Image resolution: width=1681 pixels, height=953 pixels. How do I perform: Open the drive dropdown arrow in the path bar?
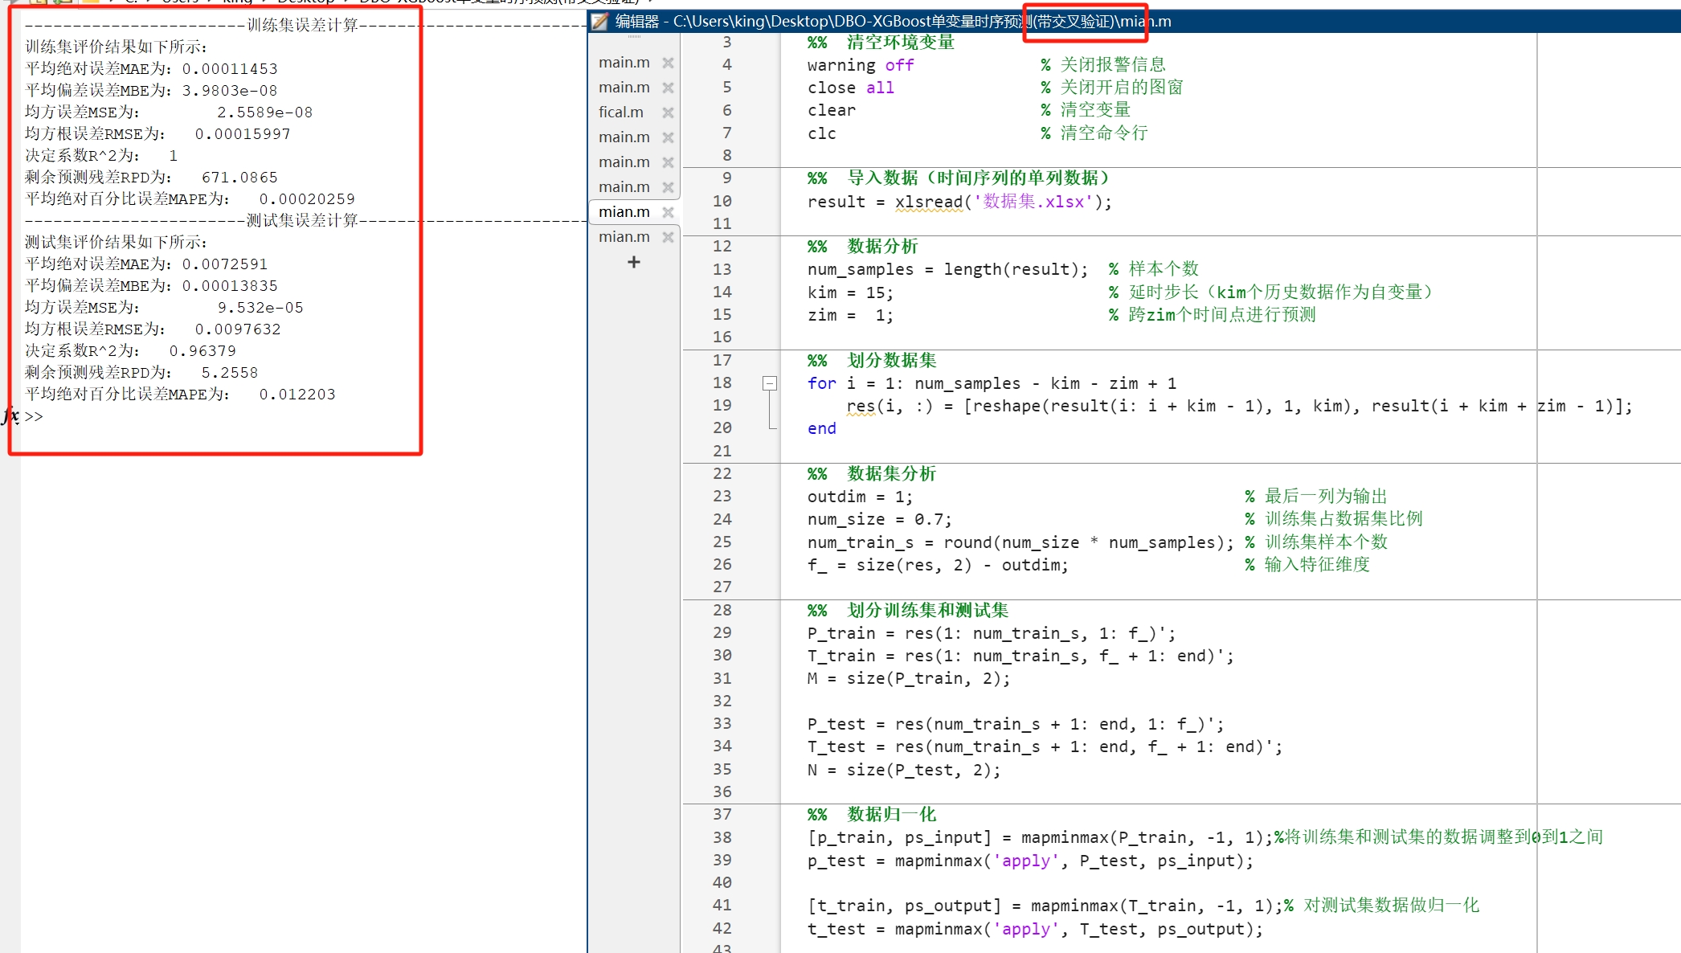(148, 2)
